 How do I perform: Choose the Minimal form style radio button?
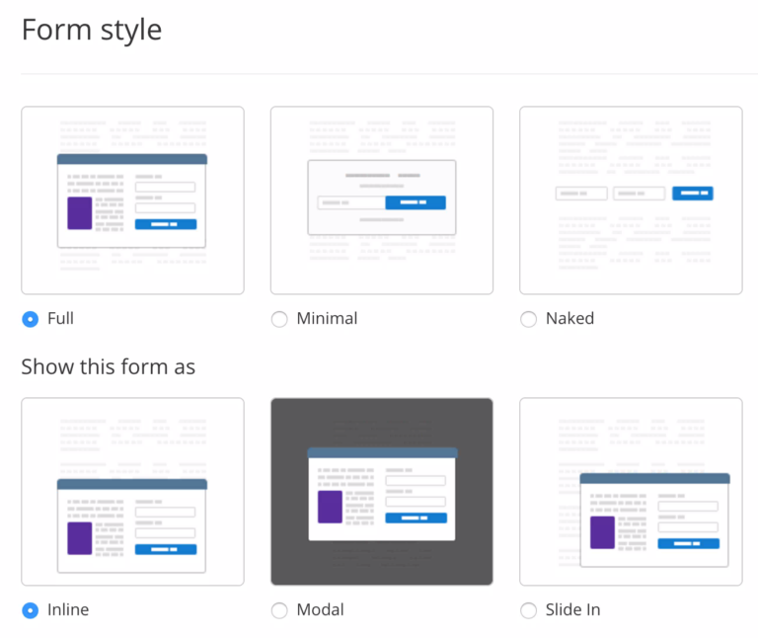[279, 319]
